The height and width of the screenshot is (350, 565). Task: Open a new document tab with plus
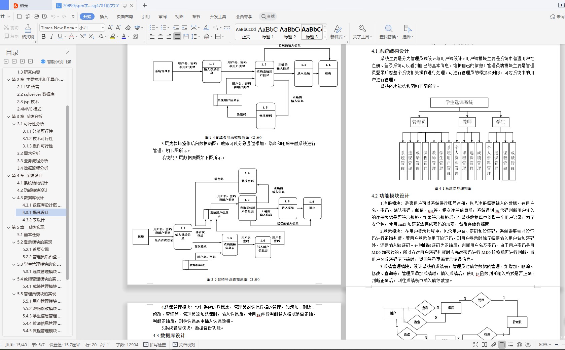145,5
